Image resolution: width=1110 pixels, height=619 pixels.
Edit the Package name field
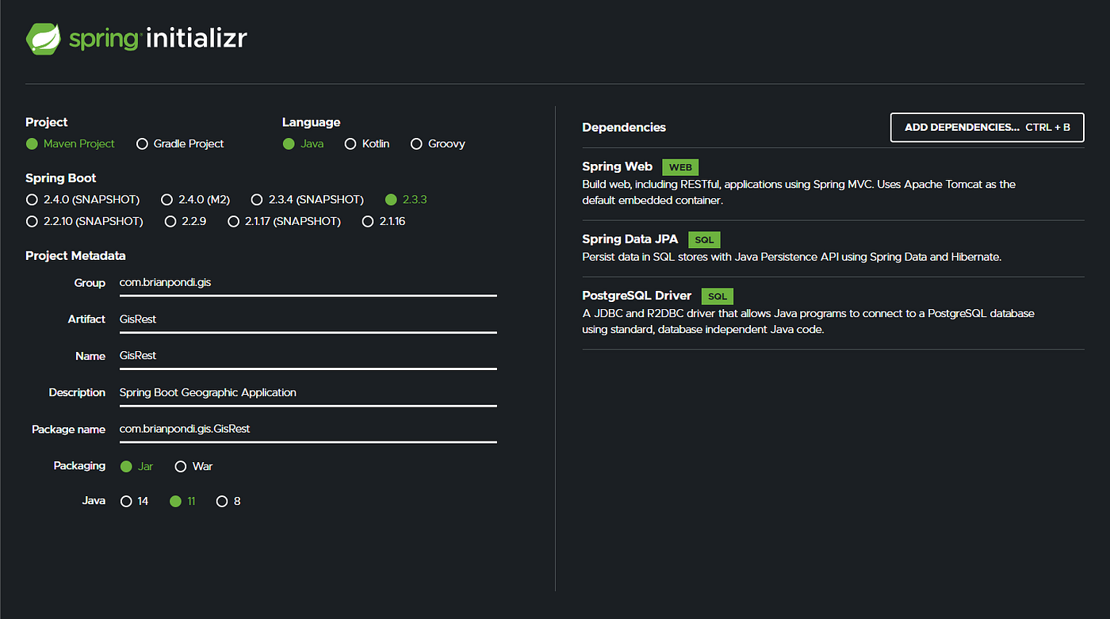tap(308, 429)
